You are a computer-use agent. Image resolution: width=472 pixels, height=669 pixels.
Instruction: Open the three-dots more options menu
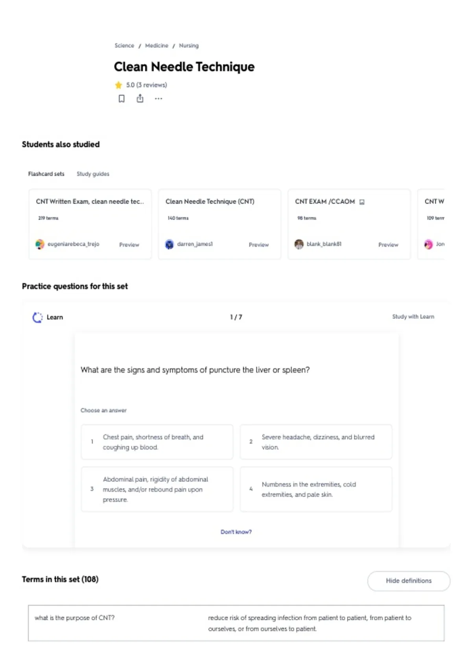pos(159,99)
